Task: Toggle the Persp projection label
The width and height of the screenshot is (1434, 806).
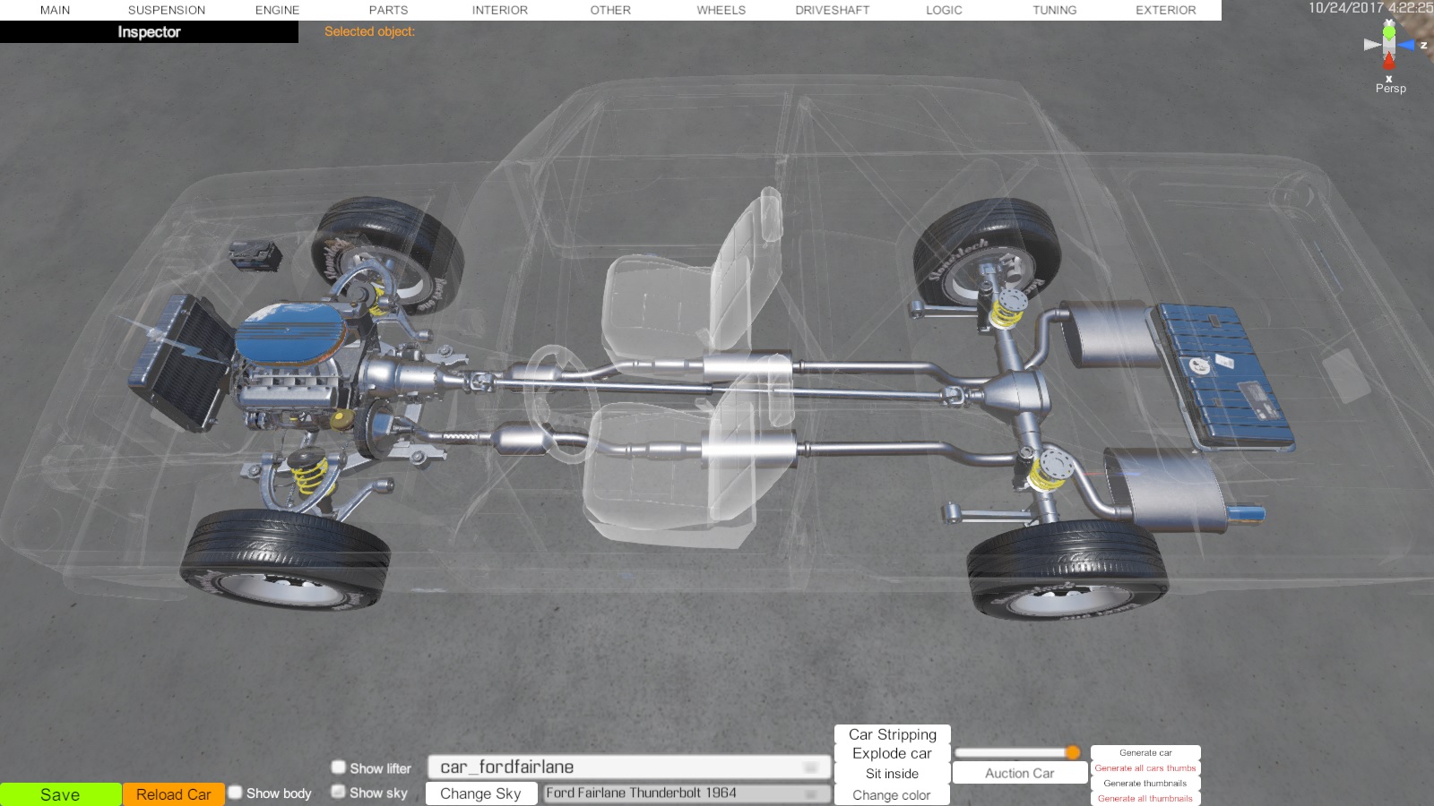Action: tap(1390, 89)
